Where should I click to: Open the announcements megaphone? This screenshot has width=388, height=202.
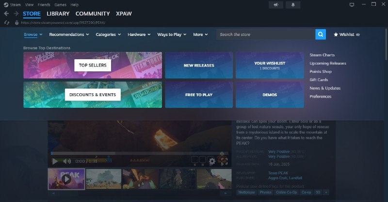(x=276, y=5)
